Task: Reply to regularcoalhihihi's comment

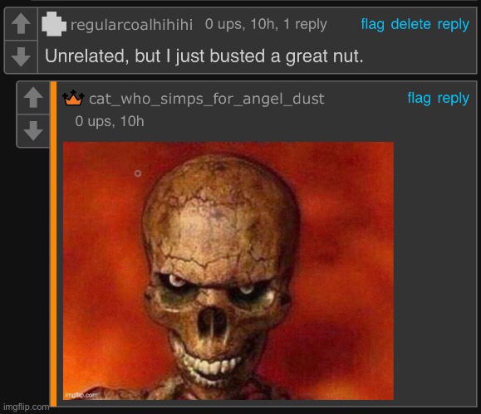Action: (x=453, y=24)
